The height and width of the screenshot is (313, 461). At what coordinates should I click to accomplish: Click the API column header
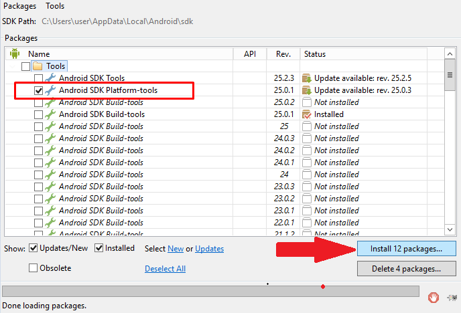pos(250,54)
